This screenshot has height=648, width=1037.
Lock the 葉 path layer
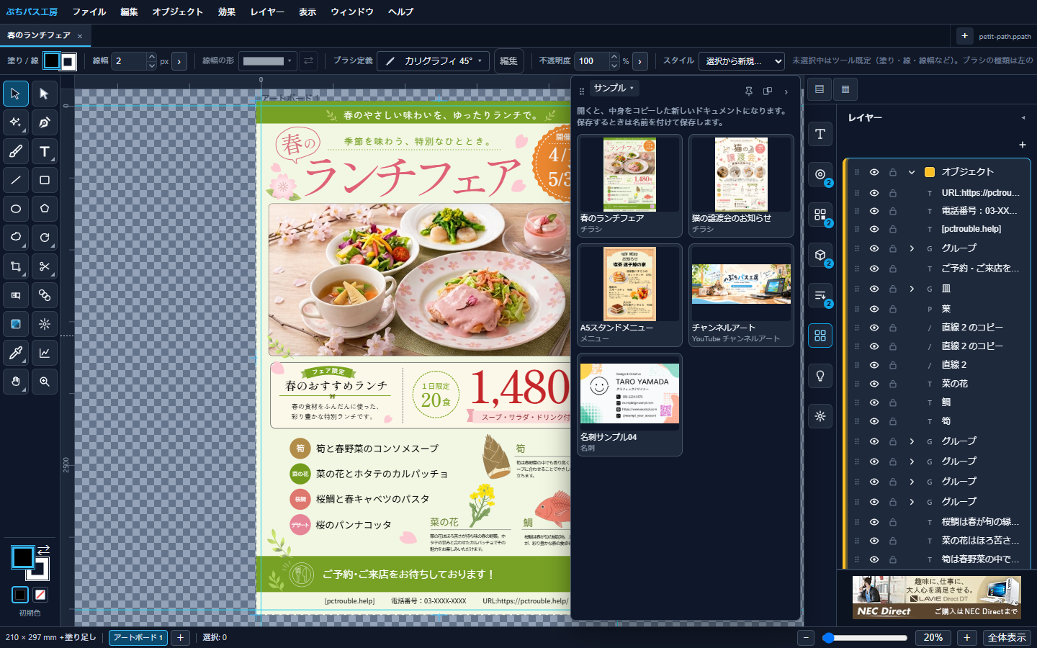click(x=893, y=309)
